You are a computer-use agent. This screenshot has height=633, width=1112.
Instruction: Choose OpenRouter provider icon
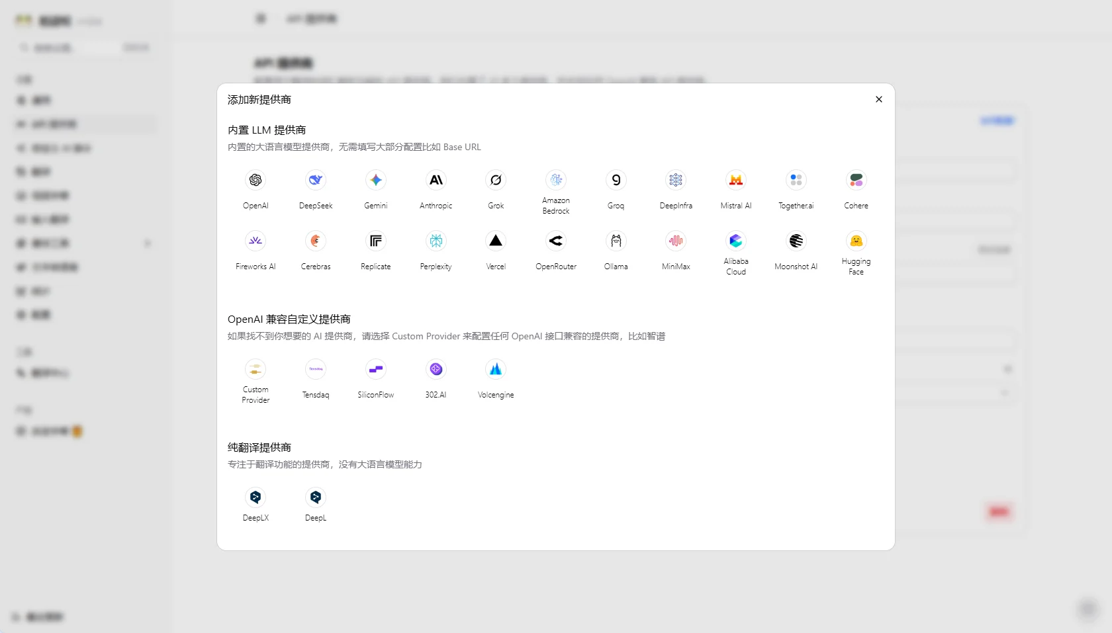click(556, 241)
